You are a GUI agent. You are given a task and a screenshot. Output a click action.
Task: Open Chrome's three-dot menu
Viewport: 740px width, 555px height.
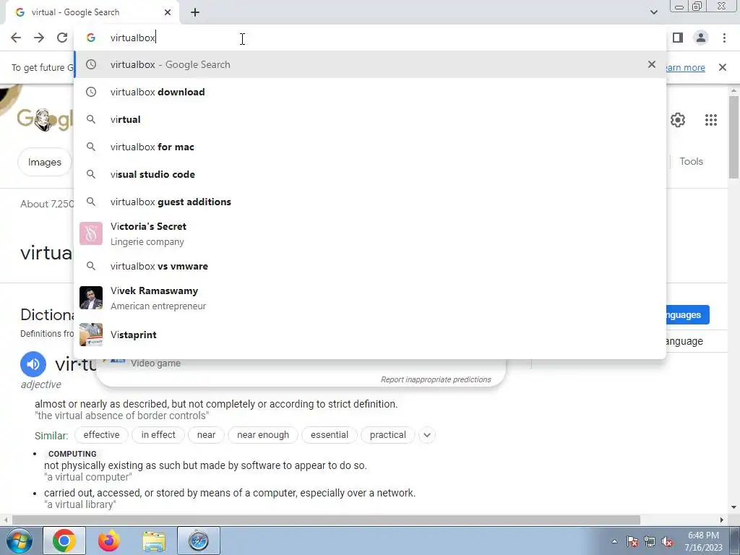[724, 38]
